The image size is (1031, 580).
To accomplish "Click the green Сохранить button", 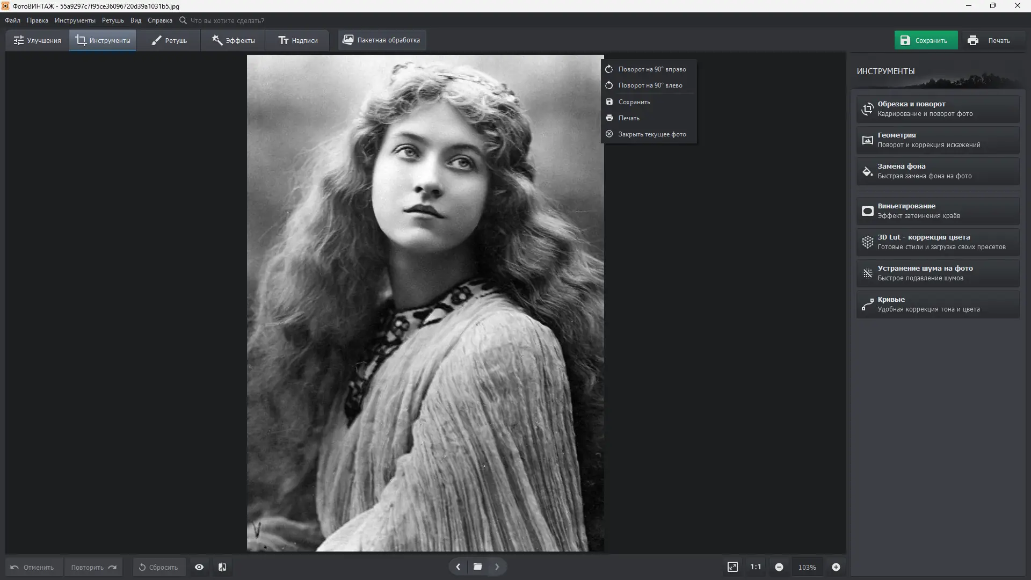I will 925,40.
